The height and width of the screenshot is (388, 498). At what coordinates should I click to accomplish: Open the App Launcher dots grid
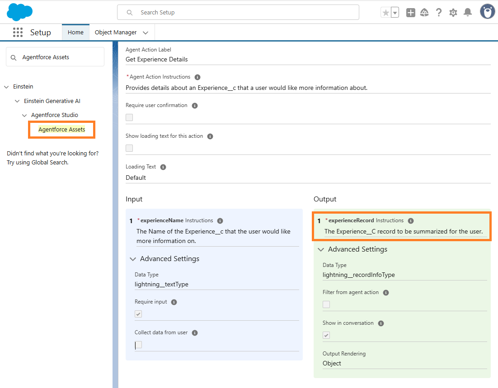click(18, 33)
